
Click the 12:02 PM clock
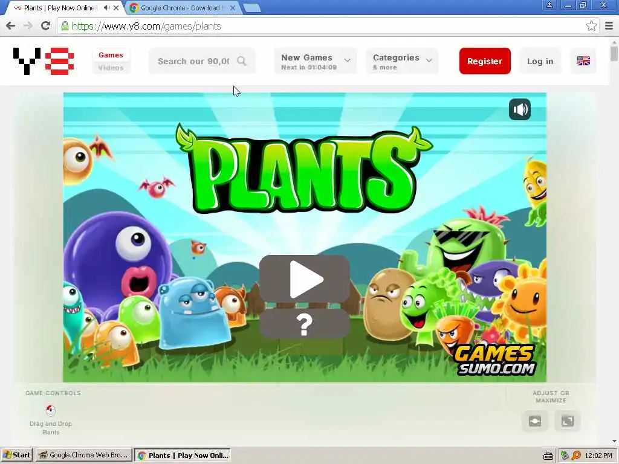(x=598, y=456)
